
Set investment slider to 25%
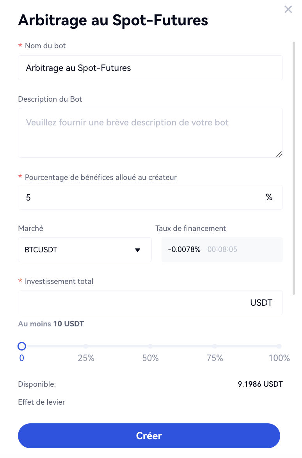click(x=86, y=346)
